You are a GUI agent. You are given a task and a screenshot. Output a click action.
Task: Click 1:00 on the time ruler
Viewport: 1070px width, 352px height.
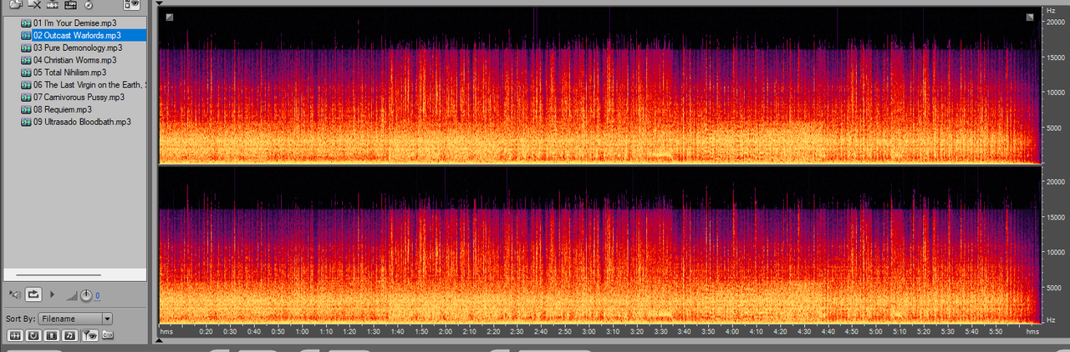tap(302, 331)
